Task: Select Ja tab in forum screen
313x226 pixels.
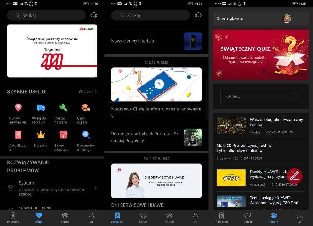Action: [300, 218]
